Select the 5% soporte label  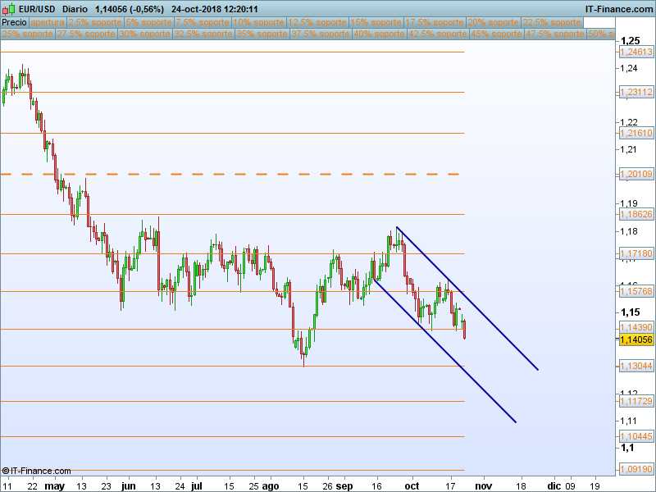pyautogui.click(x=149, y=23)
